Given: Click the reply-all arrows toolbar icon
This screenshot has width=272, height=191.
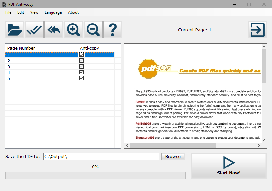Looking at the screenshot, I should click(54, 29).
